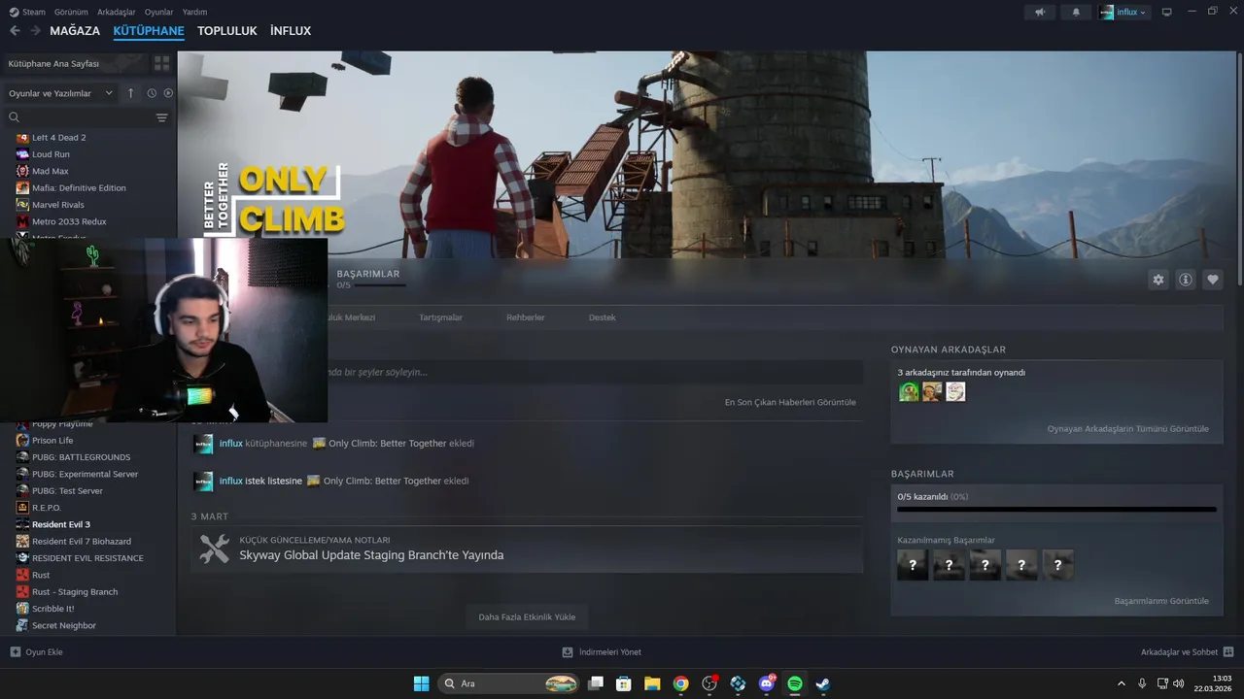Click En Son Çıkan Haberleri Görüntüle
This screenshot has height=699, width=1244.
(x=790, y=402)
